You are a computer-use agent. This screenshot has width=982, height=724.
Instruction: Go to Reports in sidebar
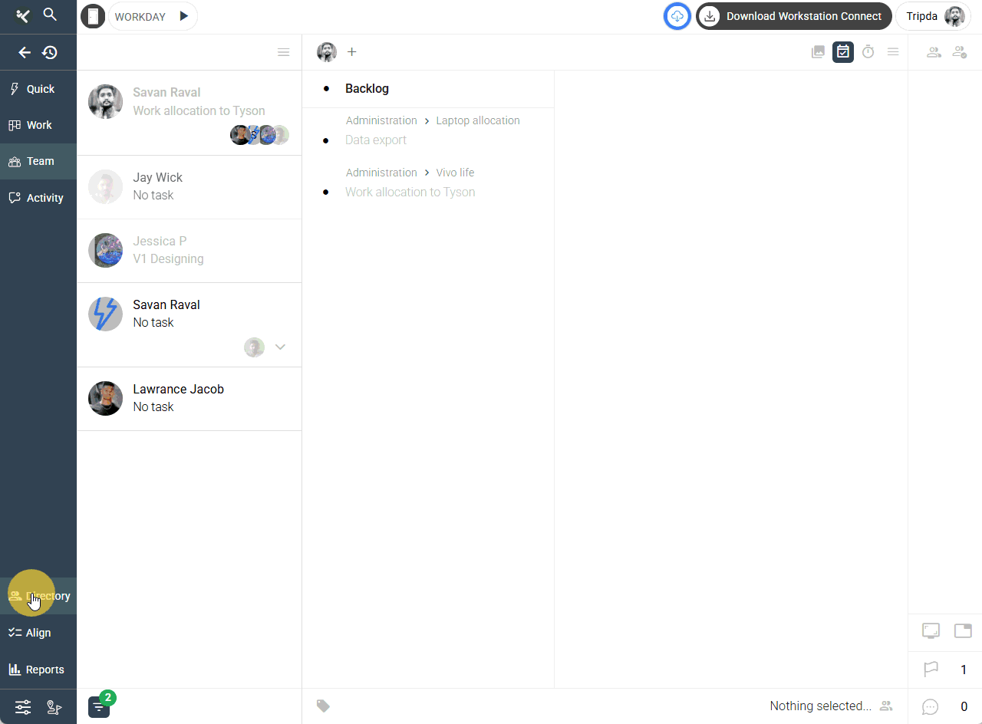pyautogui.click(x=37, y=670)
